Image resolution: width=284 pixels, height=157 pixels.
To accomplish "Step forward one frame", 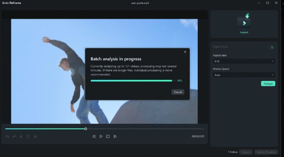I will pos(115,136).
